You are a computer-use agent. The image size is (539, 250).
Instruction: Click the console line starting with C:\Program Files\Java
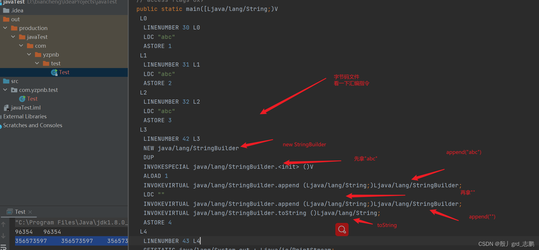point(71,223)
